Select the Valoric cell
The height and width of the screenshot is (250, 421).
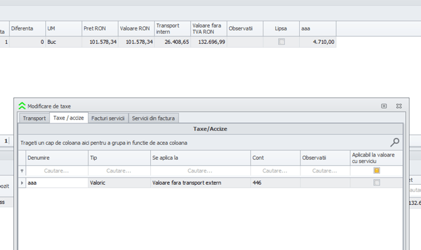point(119,183)
